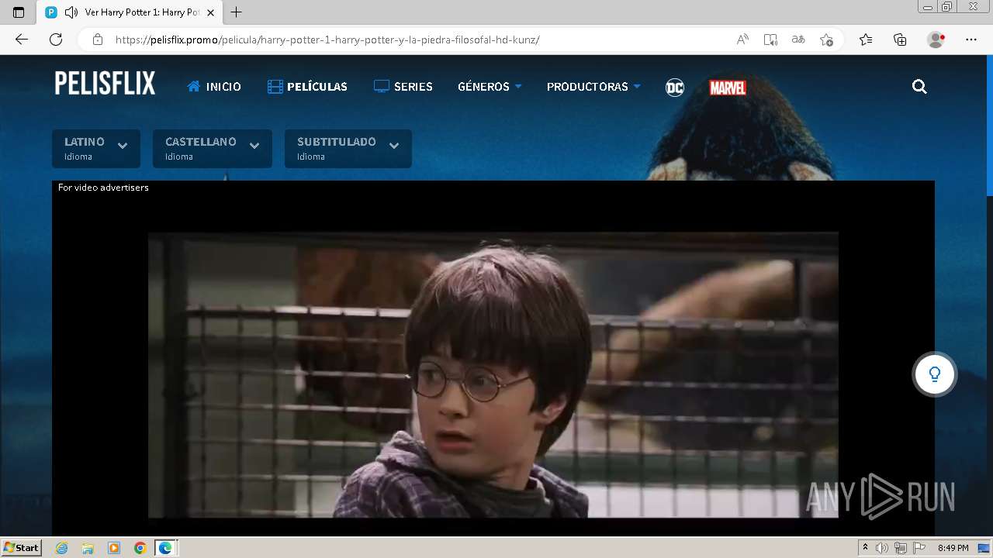Image resolution: width=993 pixels, height=558 pixels.
Task: Click the PELISFLIX site logo
Action: [105, 84]
